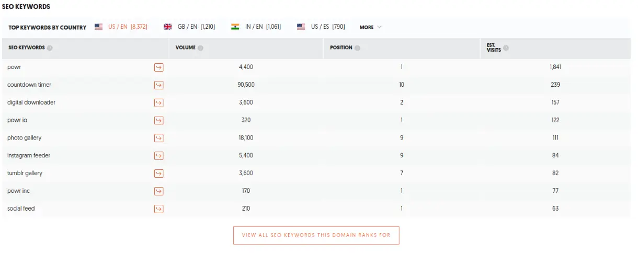
Task: Select the US / EN country flag
Action: pos(98,27)
